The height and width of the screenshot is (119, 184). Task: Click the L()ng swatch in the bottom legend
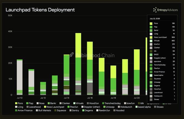point(16,107)
